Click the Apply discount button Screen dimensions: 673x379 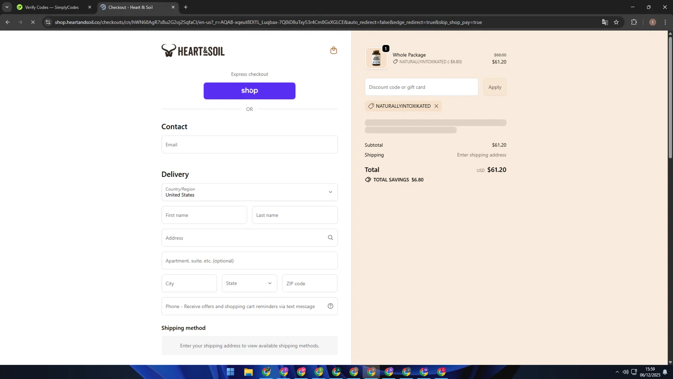point(495,87)
